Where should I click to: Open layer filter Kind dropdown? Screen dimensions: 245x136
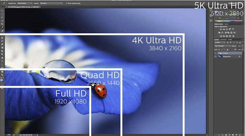pyautogui.click(x=220, y=43)
